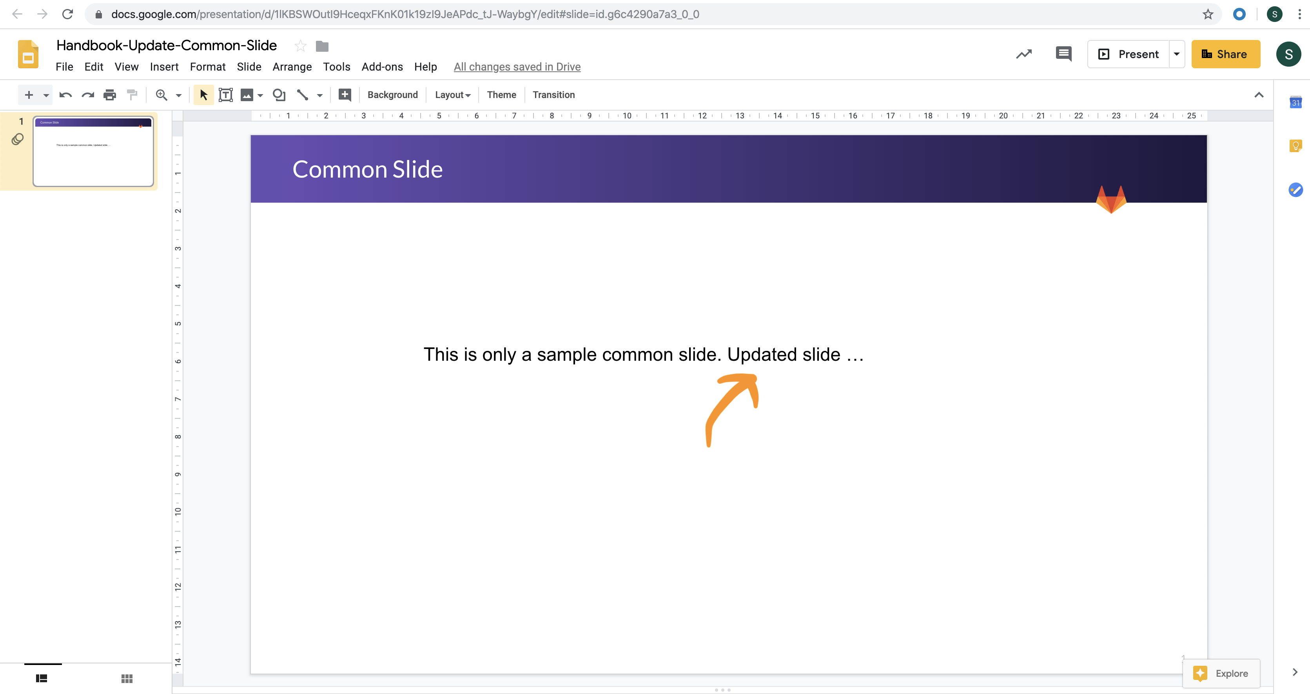The height and width of the screenshot is (694, 1310).
Task: Open the line type dropdown arrow
Action: pyautogui.click(x=320, y=95)
